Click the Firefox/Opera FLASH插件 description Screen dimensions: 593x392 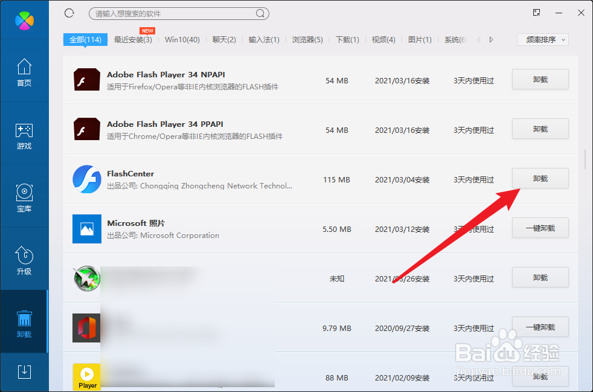193,86
